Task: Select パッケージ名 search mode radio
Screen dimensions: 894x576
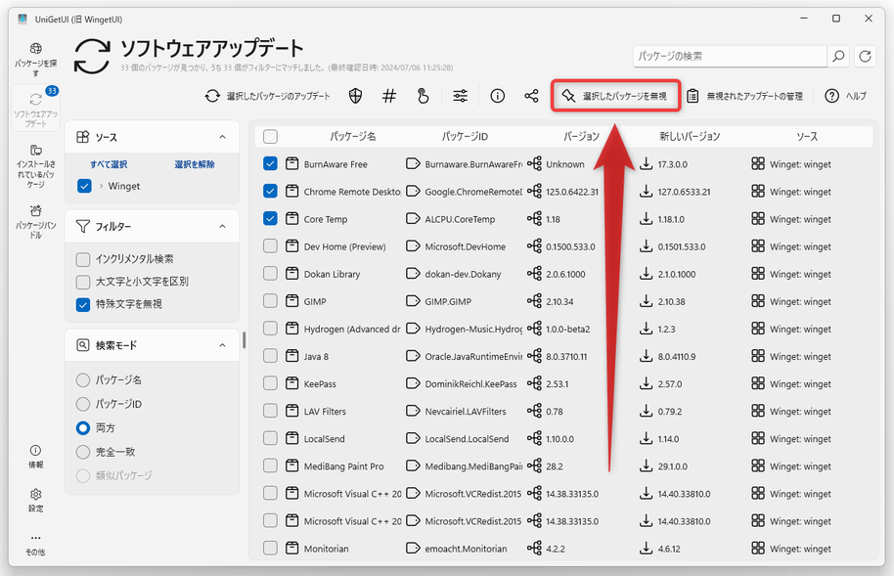Action: 83,379
